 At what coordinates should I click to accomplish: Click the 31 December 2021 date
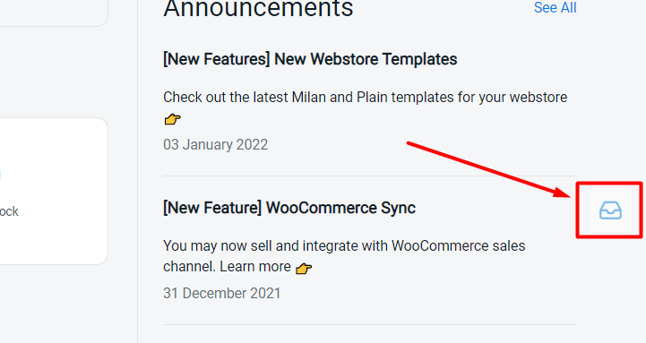221,293
